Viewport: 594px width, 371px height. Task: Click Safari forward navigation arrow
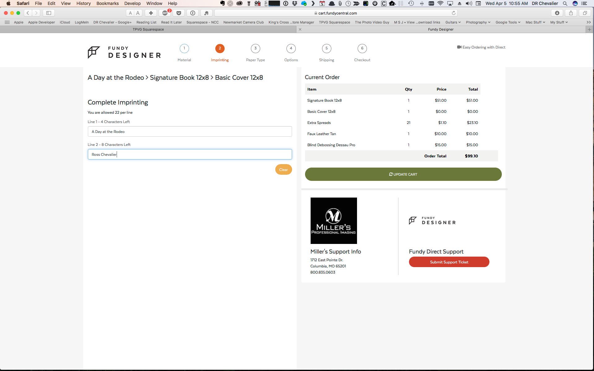[36, 13]
